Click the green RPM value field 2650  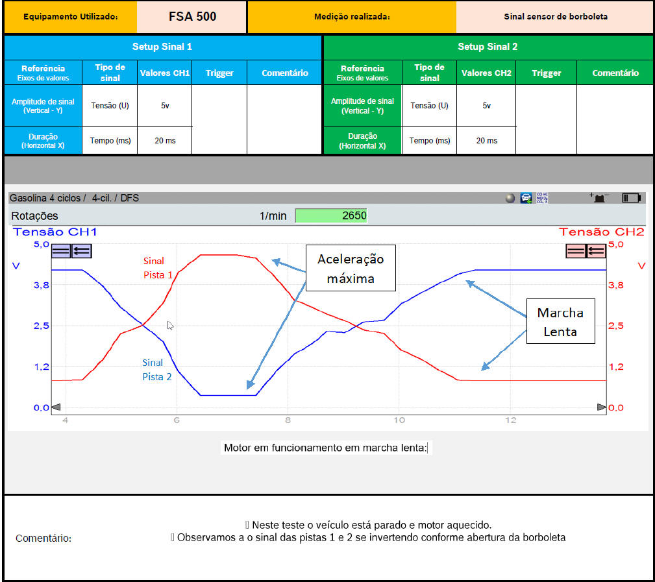331,216
